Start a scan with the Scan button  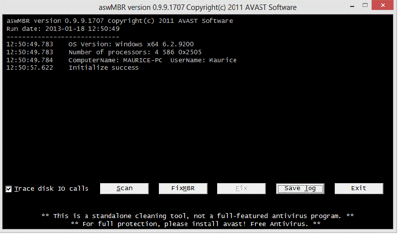click(x=125, y=189)
